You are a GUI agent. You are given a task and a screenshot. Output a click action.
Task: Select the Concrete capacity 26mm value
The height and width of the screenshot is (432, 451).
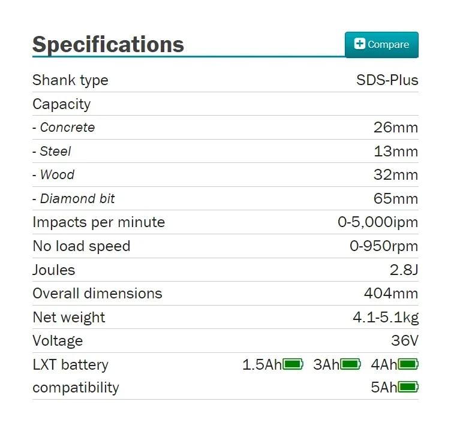point(395,128)
